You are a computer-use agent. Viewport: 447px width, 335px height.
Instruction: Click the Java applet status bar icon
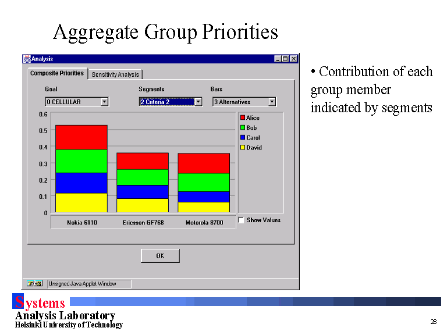tap(35, 284)
